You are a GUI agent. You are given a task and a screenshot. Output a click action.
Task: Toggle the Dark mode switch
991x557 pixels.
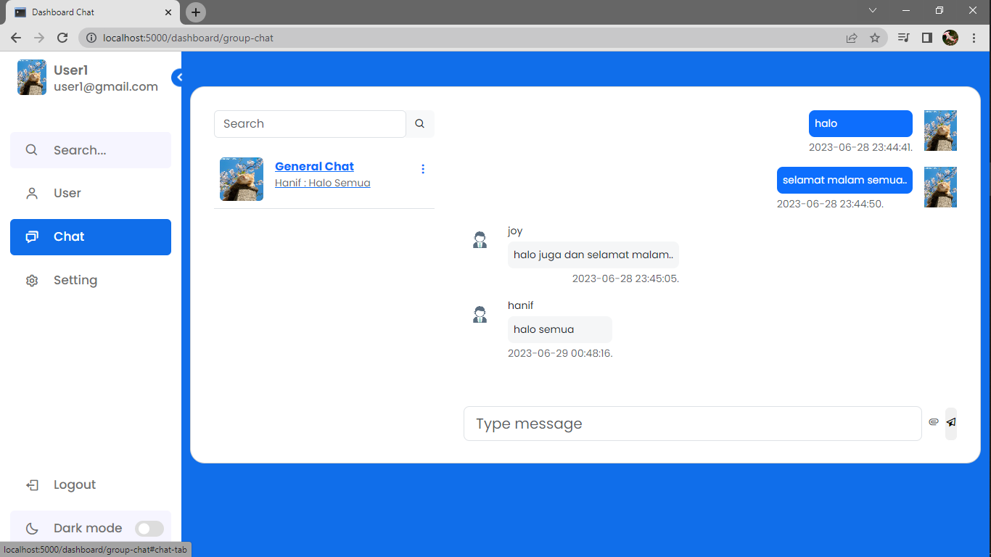[149, 529]
